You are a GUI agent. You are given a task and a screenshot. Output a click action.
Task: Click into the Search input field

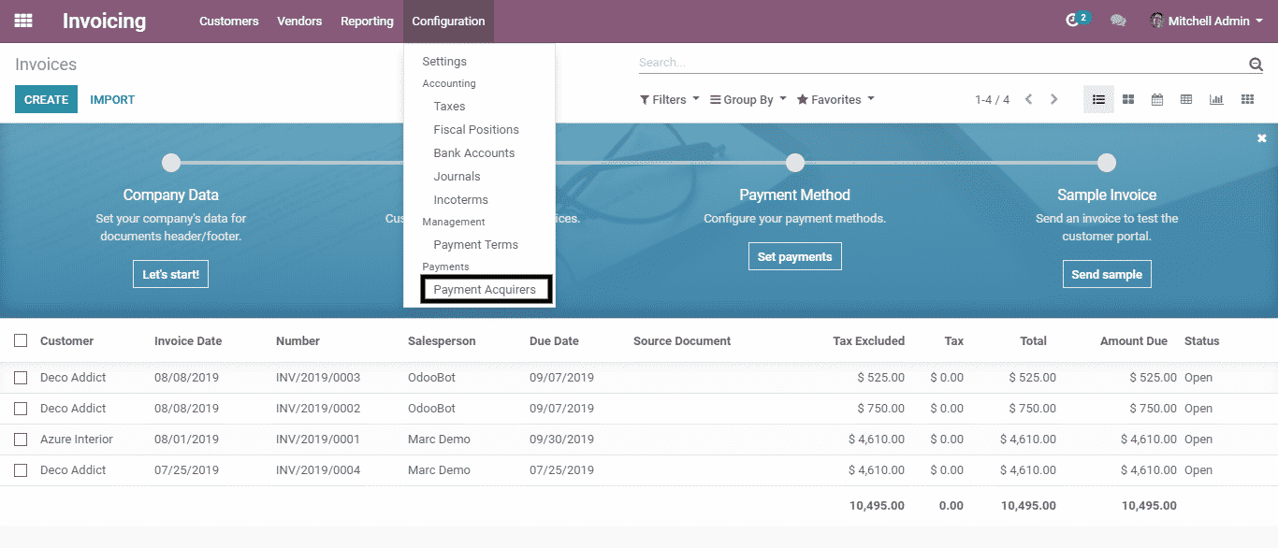pos(936,63)
